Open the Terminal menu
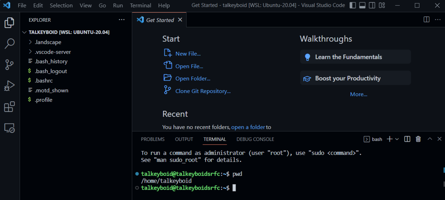The width and height of the screenshot is (445, 200). pos(141,6)
